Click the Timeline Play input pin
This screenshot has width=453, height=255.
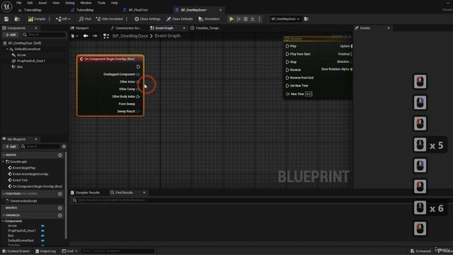287,46
